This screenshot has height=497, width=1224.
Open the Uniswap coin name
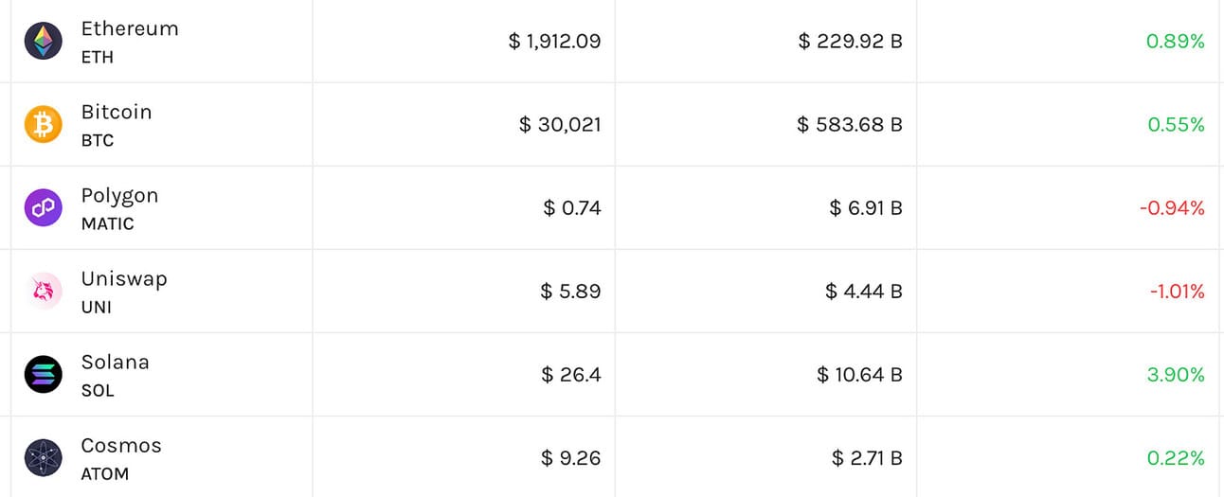point(124,278)
